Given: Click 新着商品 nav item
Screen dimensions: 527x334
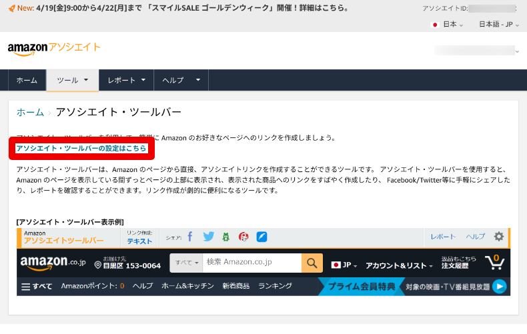Looking at the screenshot, I should 236,286.
